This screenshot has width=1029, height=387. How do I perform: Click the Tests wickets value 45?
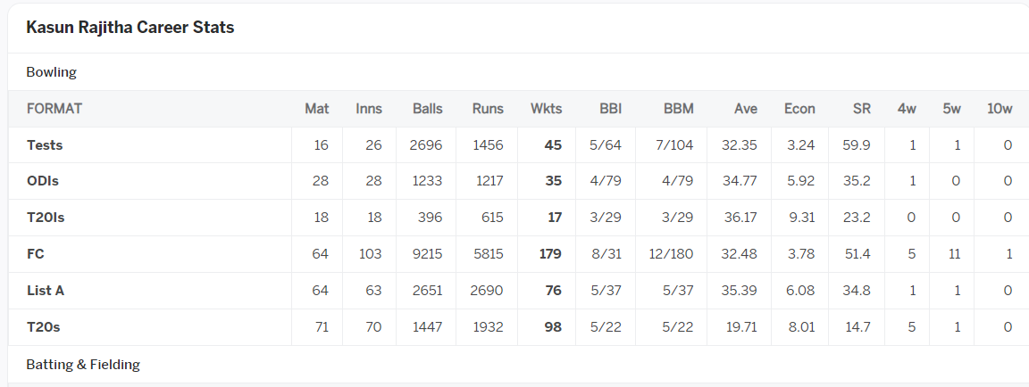pyautogui.click(x=553, y=145)
